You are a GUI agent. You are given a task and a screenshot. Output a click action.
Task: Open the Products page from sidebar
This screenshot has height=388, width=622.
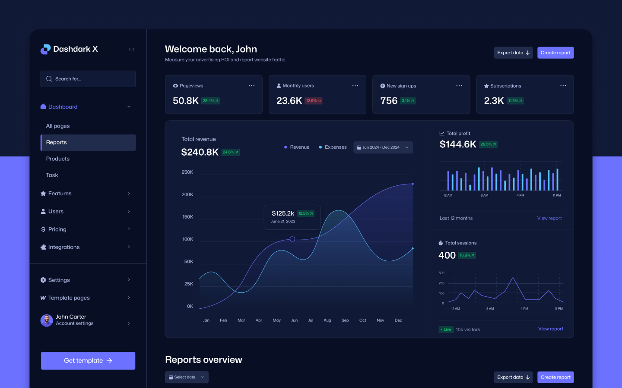click(x=57, y=159)
